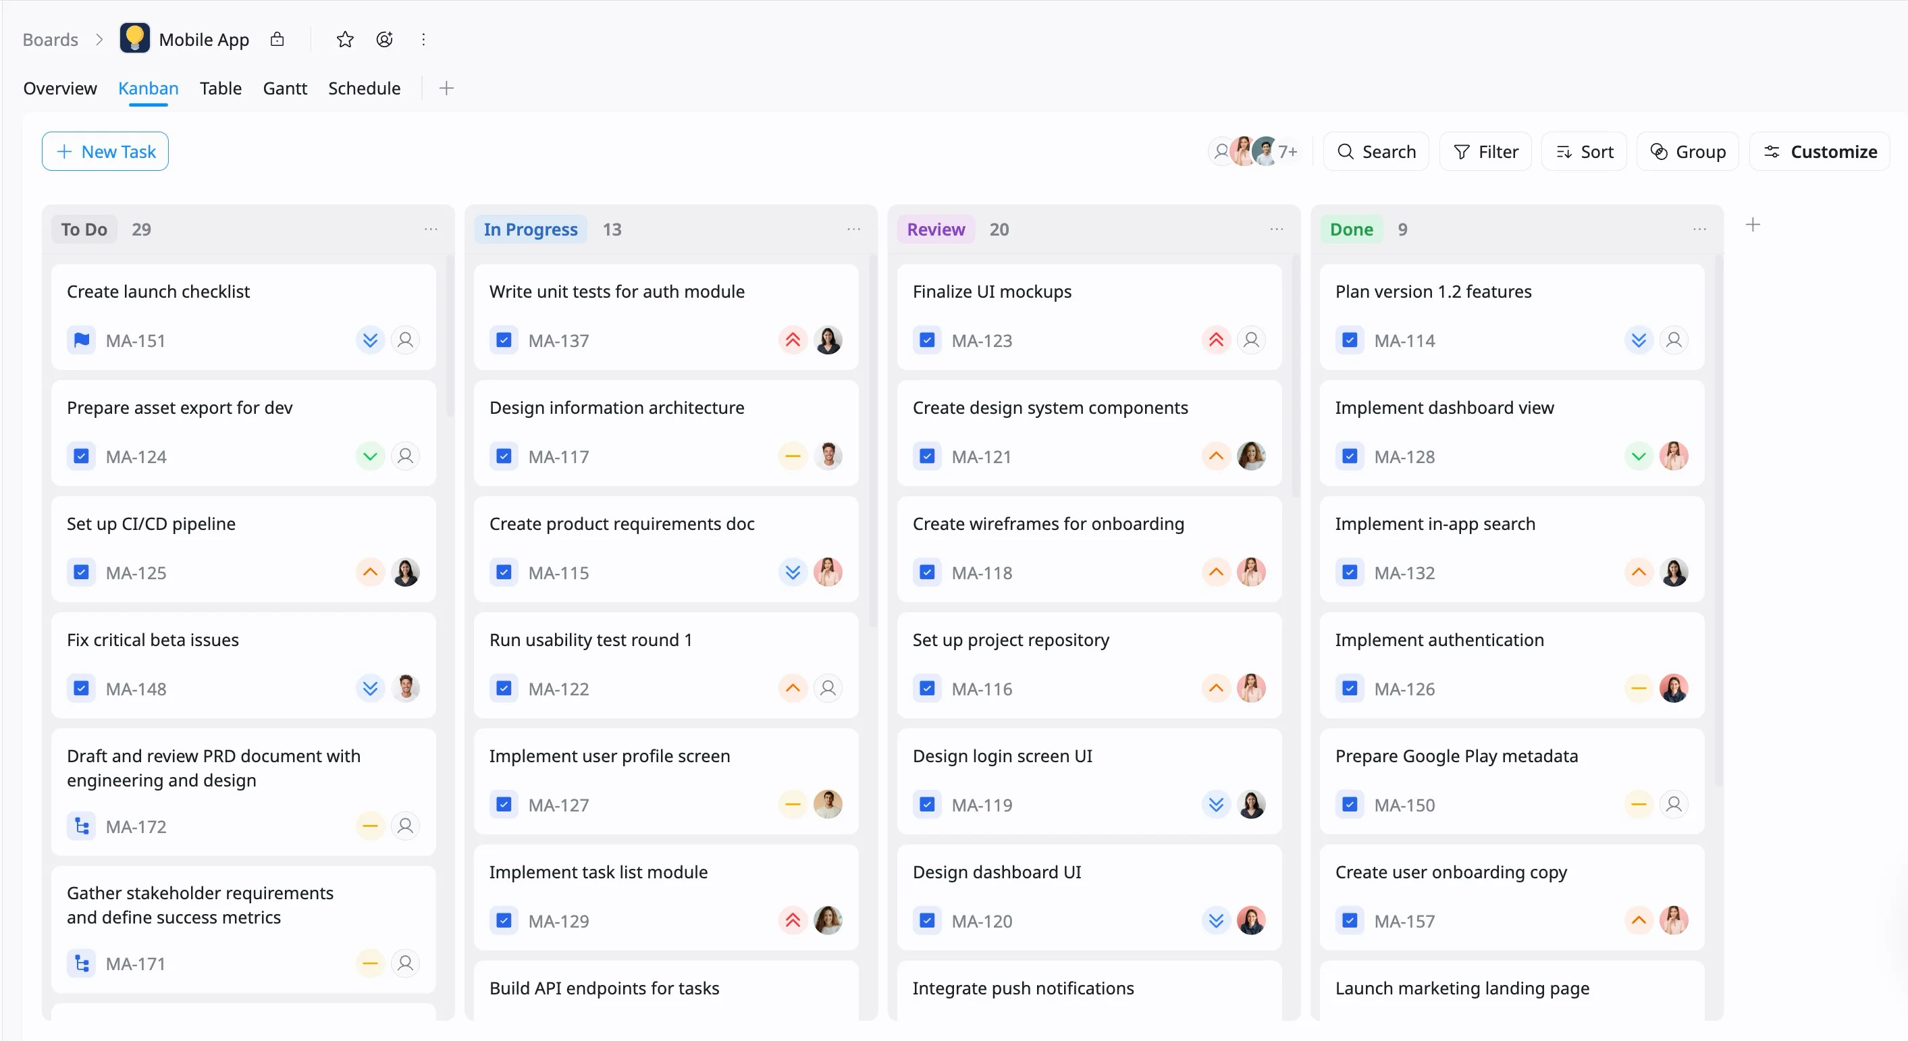1908x1041 pixels.
Task: Switch to the Overview tab
Action: point(60,88)
